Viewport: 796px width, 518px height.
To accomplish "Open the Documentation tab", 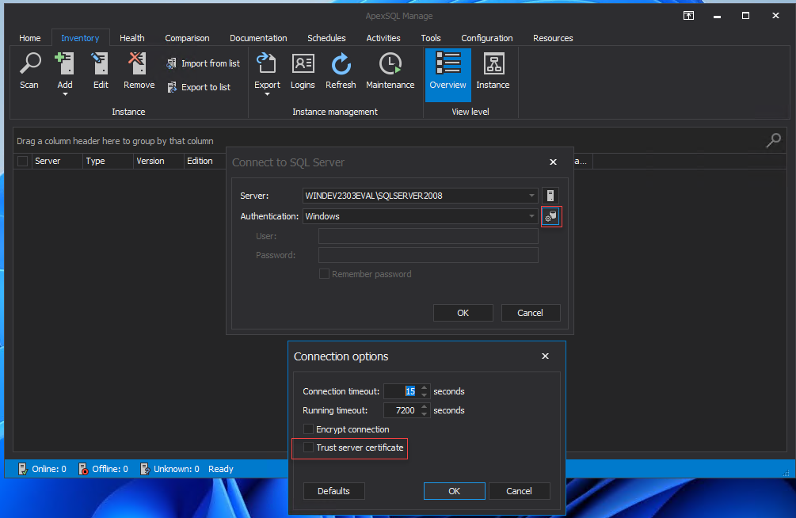I will point(258,38).
